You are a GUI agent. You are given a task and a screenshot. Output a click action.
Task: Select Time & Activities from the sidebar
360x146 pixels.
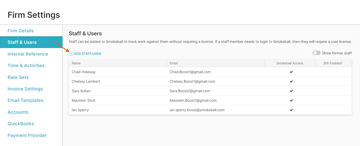26,65
